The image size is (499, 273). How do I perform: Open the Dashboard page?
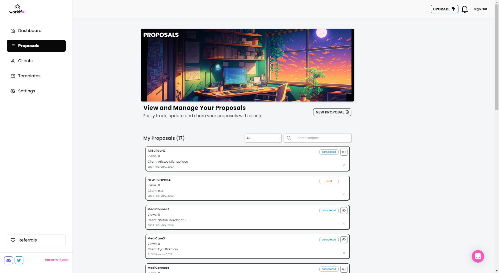pos(36,31)
